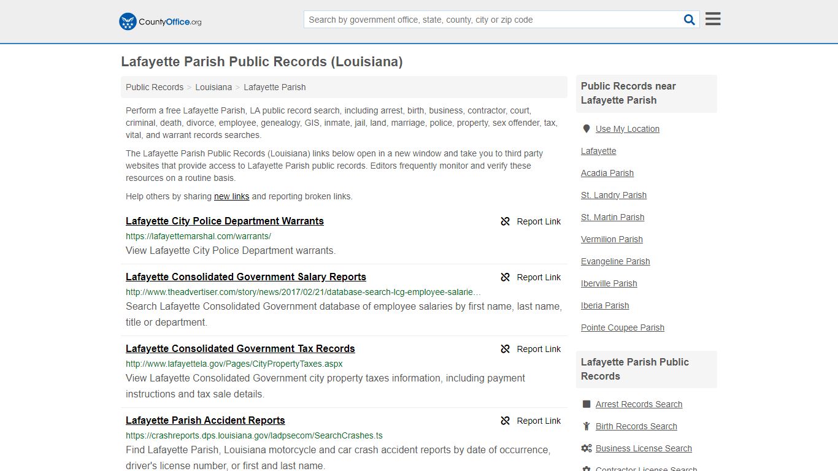Open Louisiana breadcrumb

[213, 87]
